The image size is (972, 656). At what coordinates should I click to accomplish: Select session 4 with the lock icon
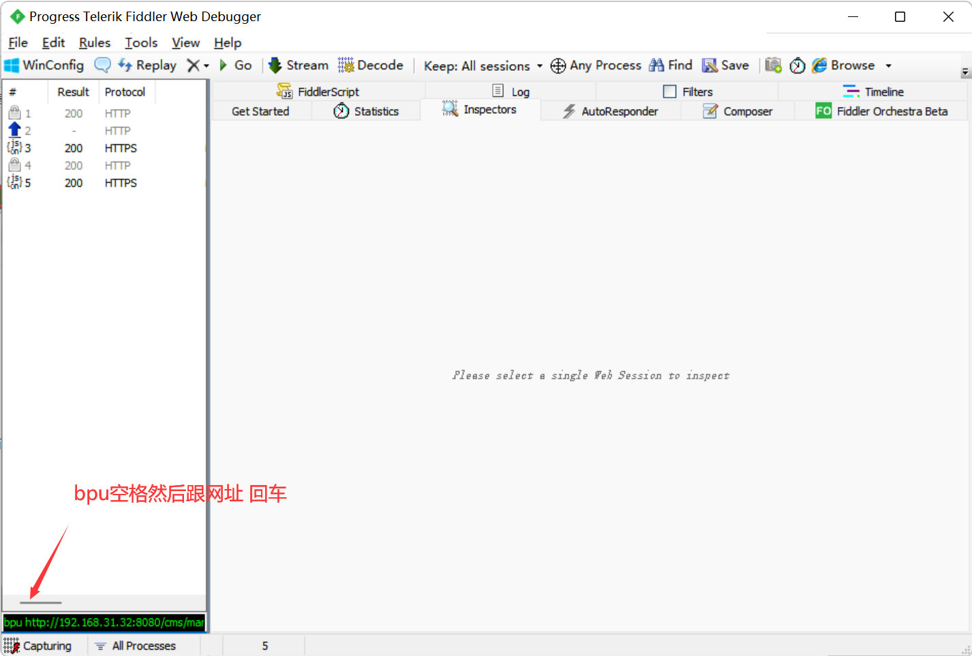(104, 166)
